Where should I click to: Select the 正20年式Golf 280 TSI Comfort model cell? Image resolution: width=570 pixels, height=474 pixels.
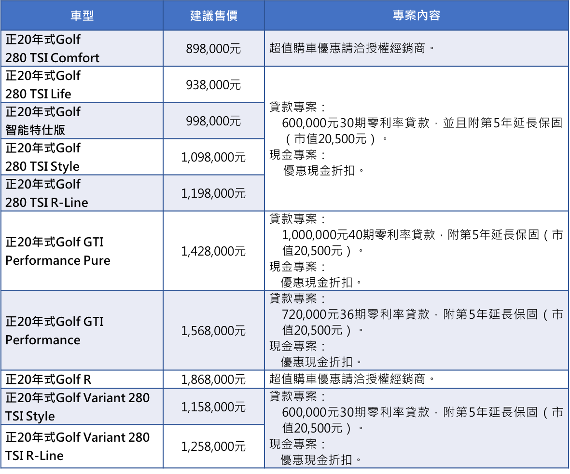tap(82, 48)
